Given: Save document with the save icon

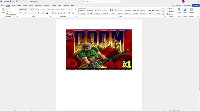Looking at the screenshot, I should tap(16, 1).
